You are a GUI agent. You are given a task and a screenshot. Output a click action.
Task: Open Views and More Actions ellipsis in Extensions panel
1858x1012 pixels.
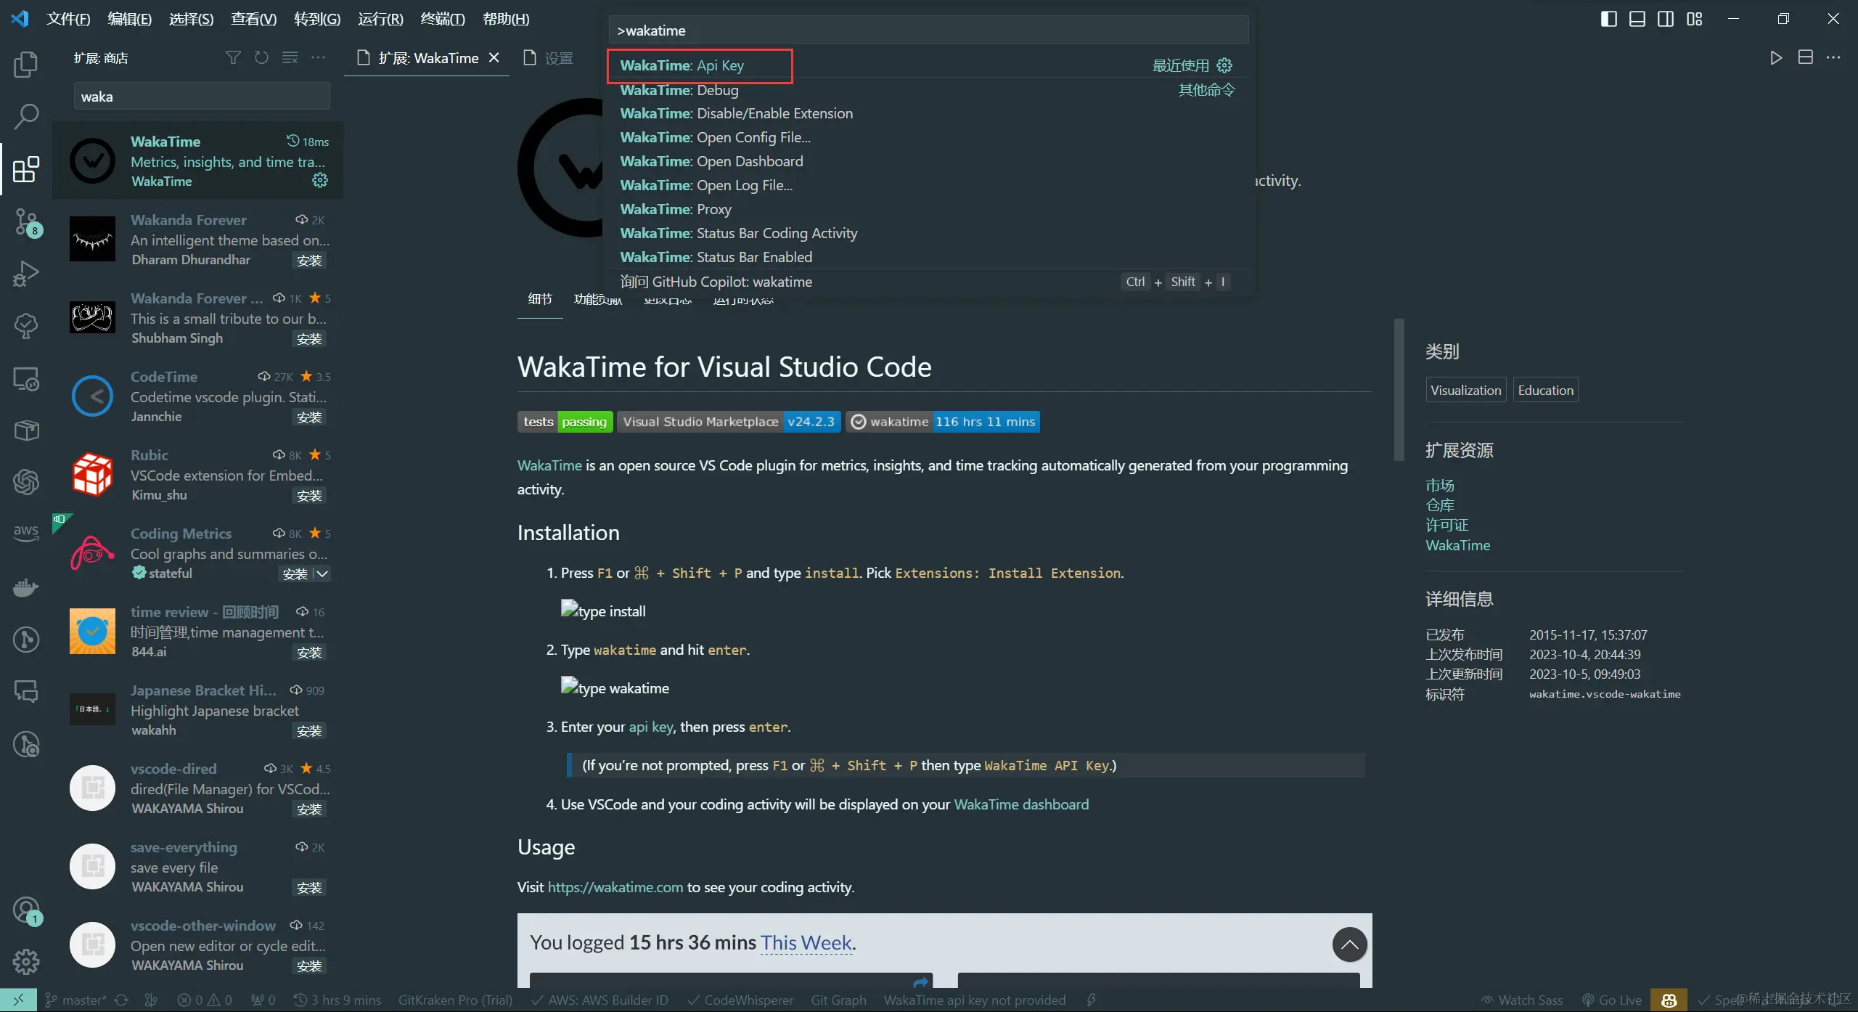pyautogui.click(x=318, y=57)
